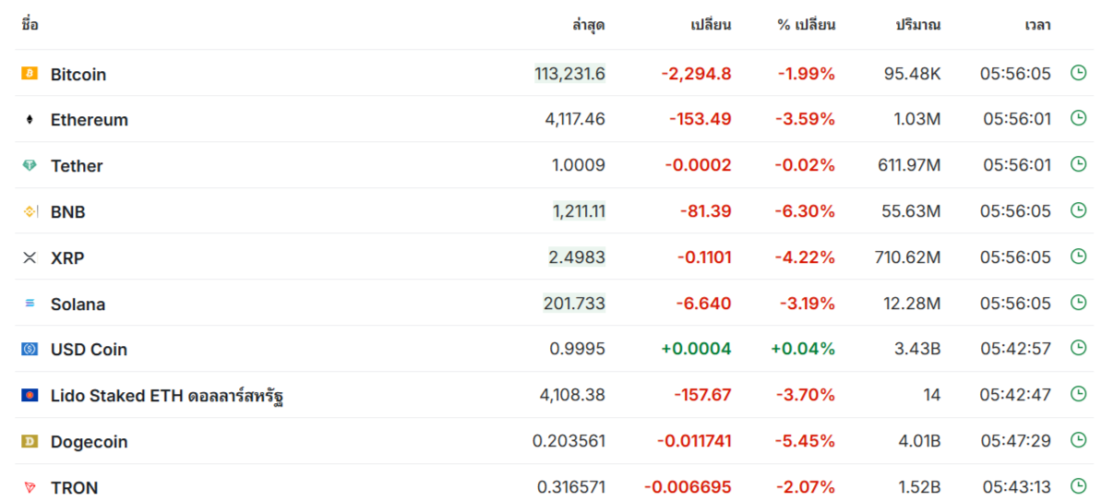Sort by the ล่าสุด column header
Screen dimensions: 1101x501
point(588,25)
